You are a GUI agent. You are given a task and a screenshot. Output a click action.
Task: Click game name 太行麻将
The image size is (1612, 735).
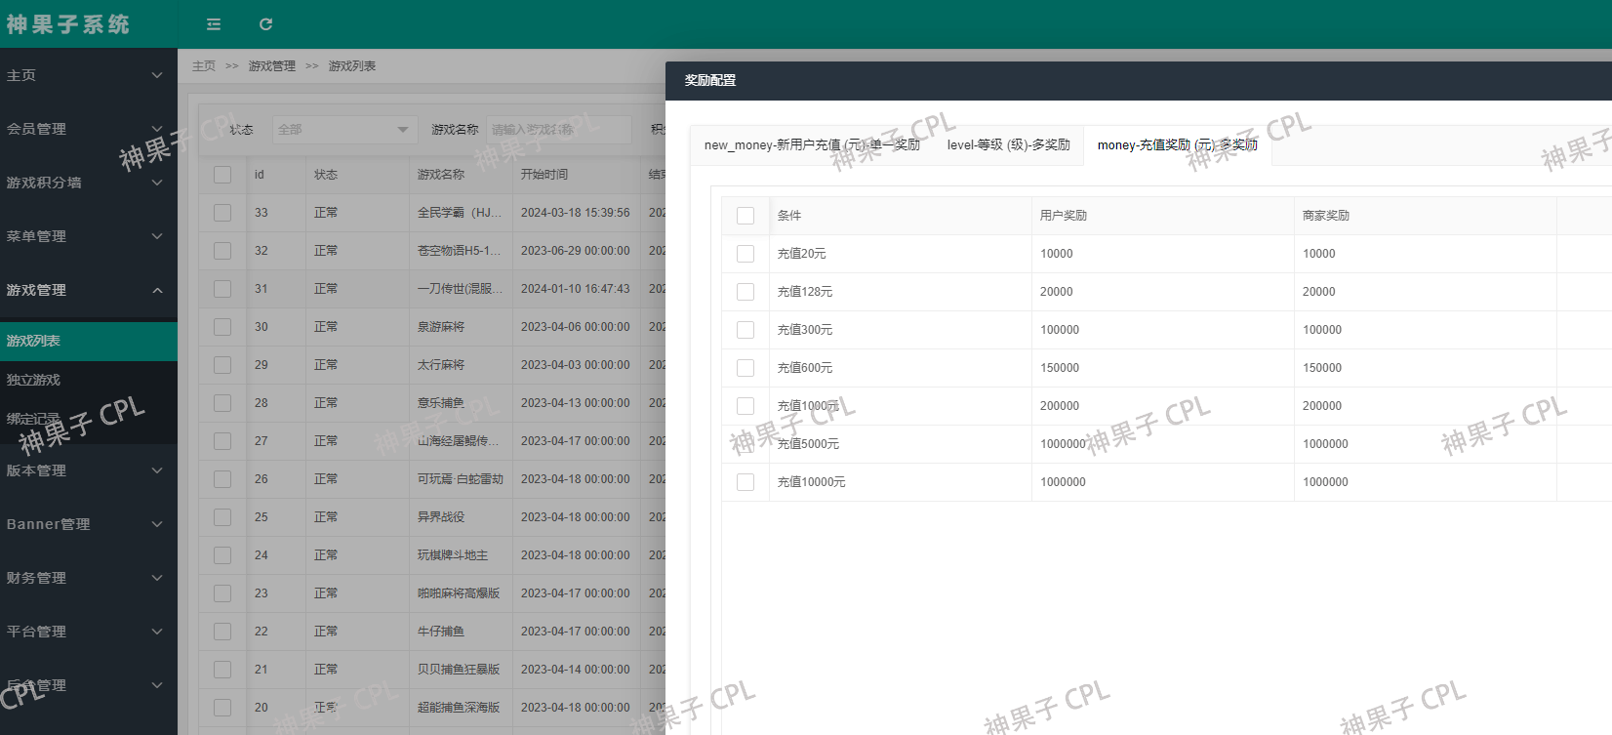(441, 365)
